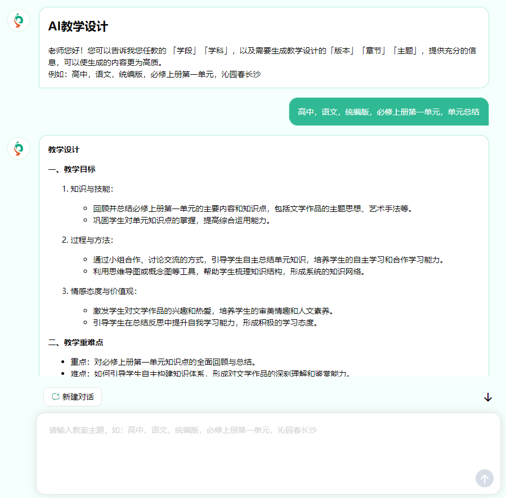Start a new chat with 新建对话
Viewport: 506px width, 498px height.
(73, 397)
